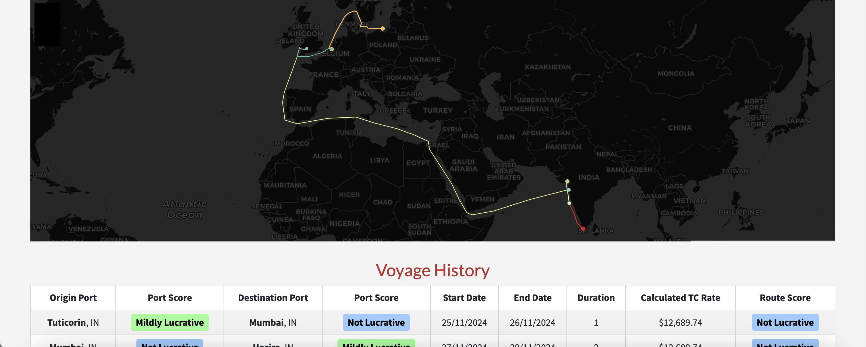Sort by the Start Date column header

pos(464,298)
